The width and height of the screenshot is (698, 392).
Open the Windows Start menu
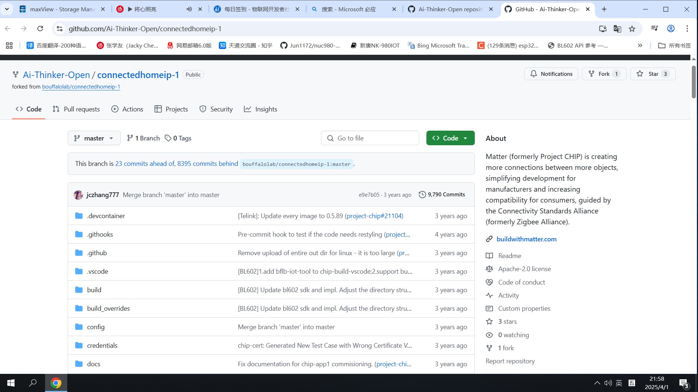11,383
